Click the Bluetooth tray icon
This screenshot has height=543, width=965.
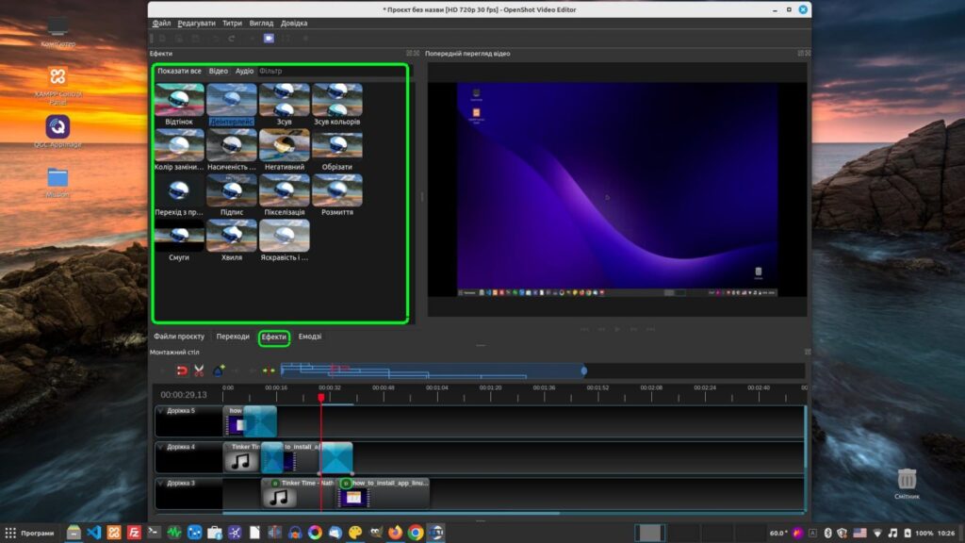[827, 534]
